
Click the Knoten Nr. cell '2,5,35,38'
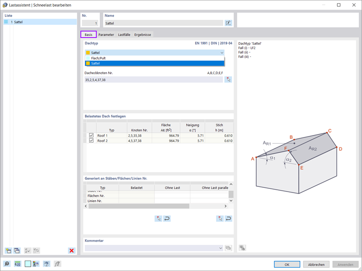(x=140, y=135)
